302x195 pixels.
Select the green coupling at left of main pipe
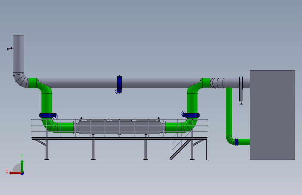tap(32, 83)
